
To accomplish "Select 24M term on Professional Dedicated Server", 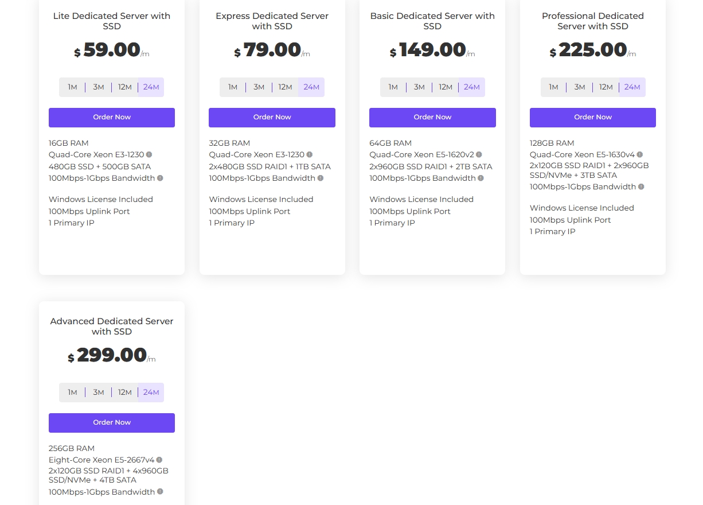I will click(632, 87).
